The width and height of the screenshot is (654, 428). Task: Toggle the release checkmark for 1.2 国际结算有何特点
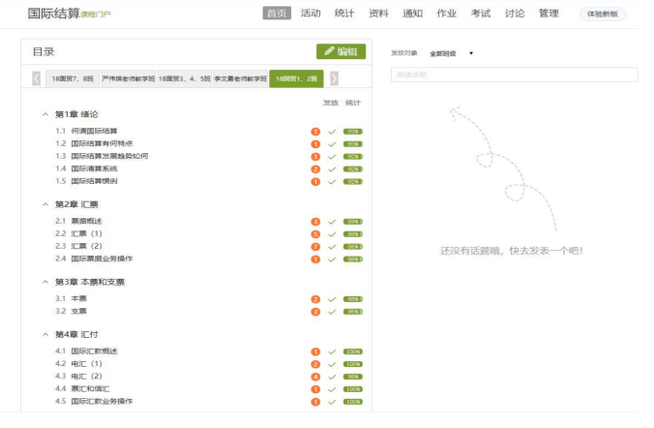point(332,143)
